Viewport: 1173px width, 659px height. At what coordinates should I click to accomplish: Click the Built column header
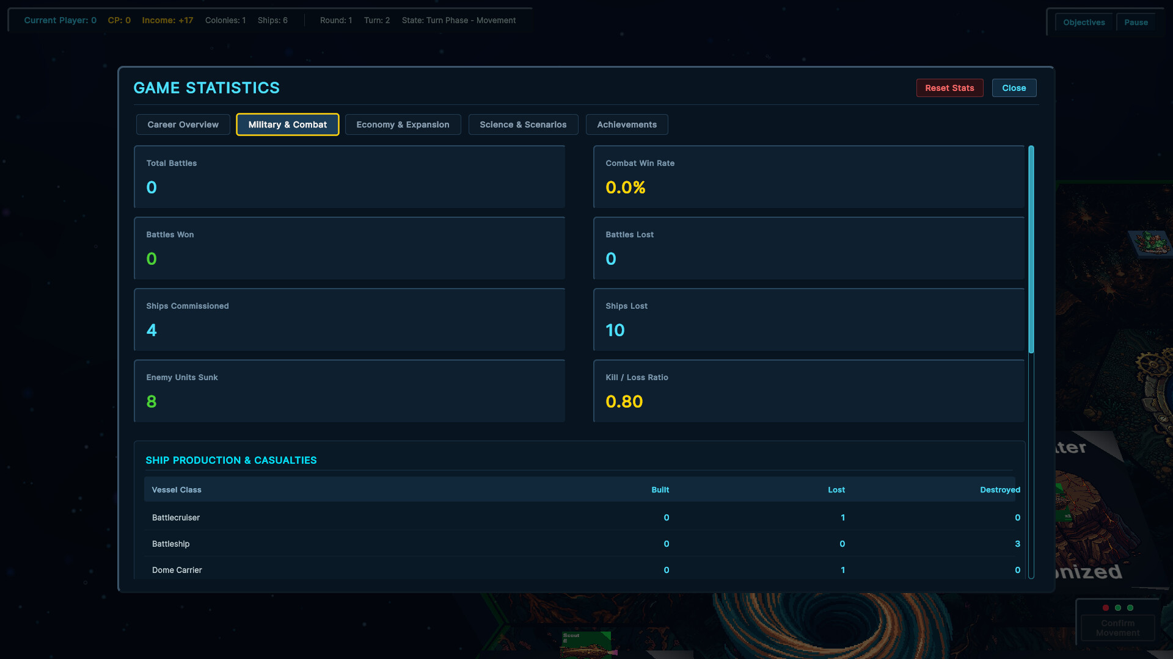[660, 489]
